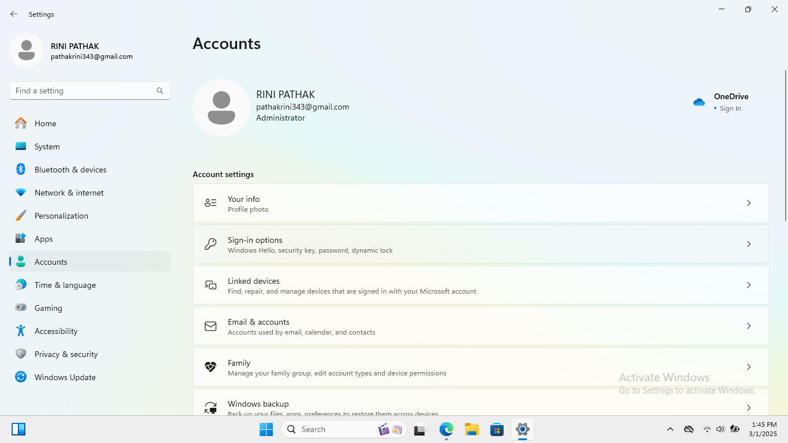Click the Settings page vertical scrollbar
788x443 pixels.
(785, 145)
